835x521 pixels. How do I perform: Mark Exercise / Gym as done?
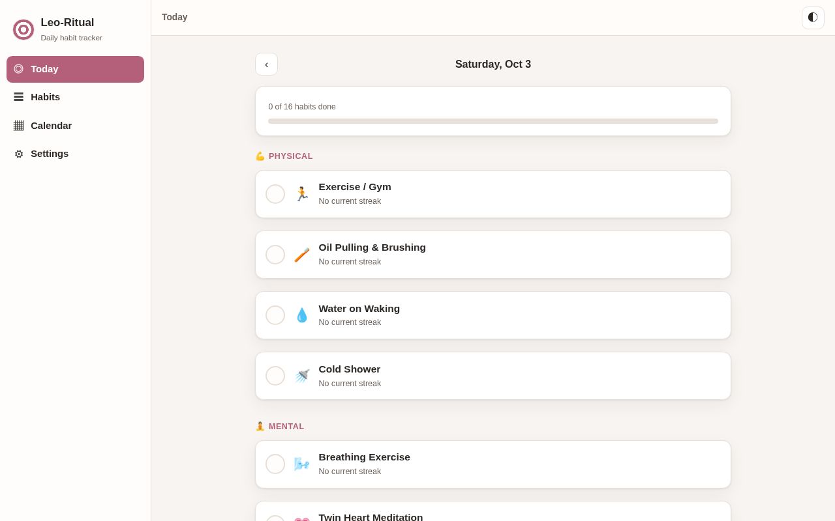pos(275,194)
